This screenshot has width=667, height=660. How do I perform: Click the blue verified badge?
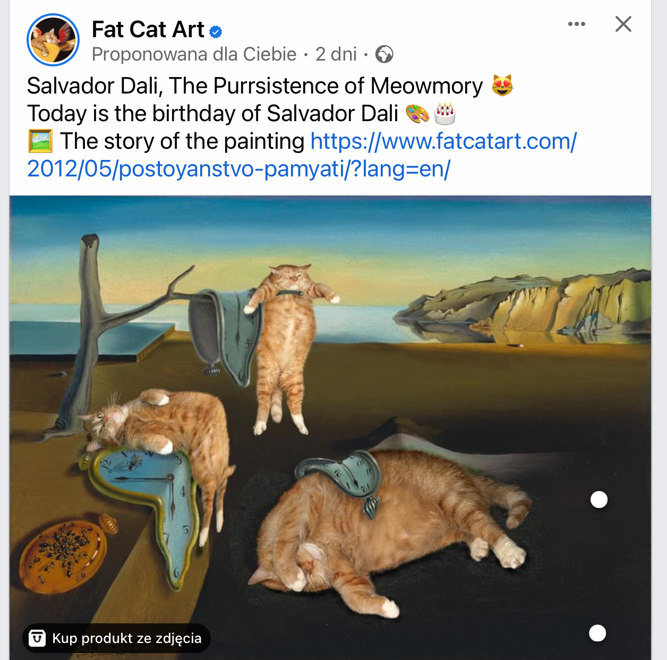(216, 32)
